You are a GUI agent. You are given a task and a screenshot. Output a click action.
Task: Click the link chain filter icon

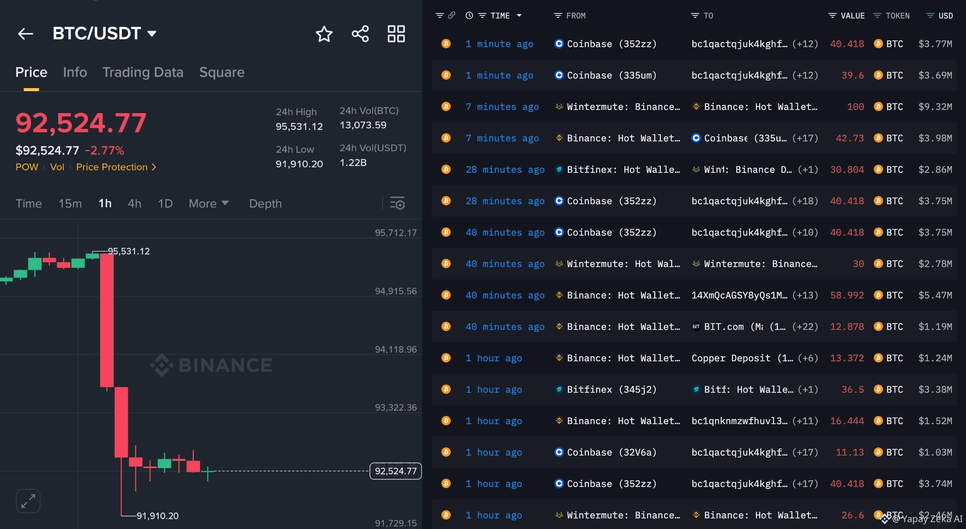click(x=452, y=15)
